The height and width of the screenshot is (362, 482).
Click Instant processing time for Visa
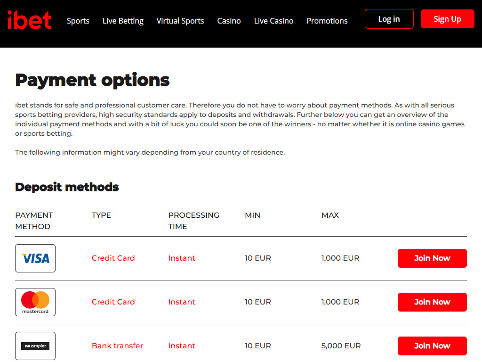pos(182,258)
